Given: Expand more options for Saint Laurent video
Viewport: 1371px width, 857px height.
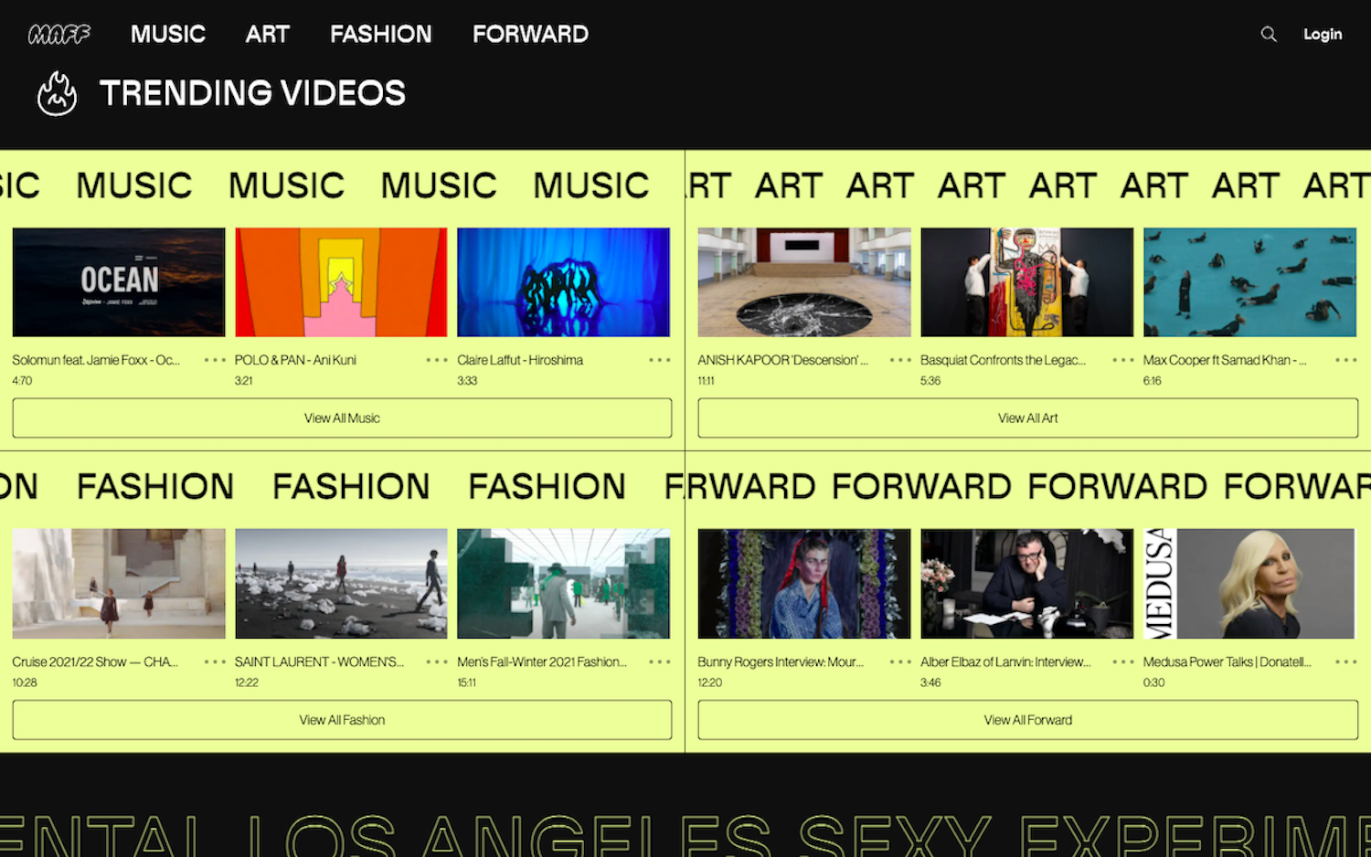Looking at the screenshot, I should coord(437,661).
